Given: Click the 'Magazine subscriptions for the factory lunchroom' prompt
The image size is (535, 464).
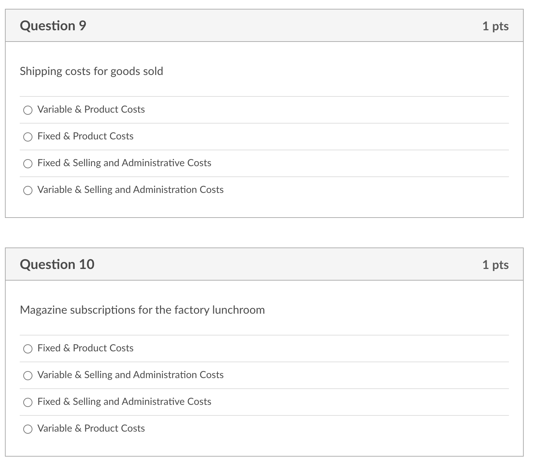Looking at the screenshot, I should pos(142,310).
